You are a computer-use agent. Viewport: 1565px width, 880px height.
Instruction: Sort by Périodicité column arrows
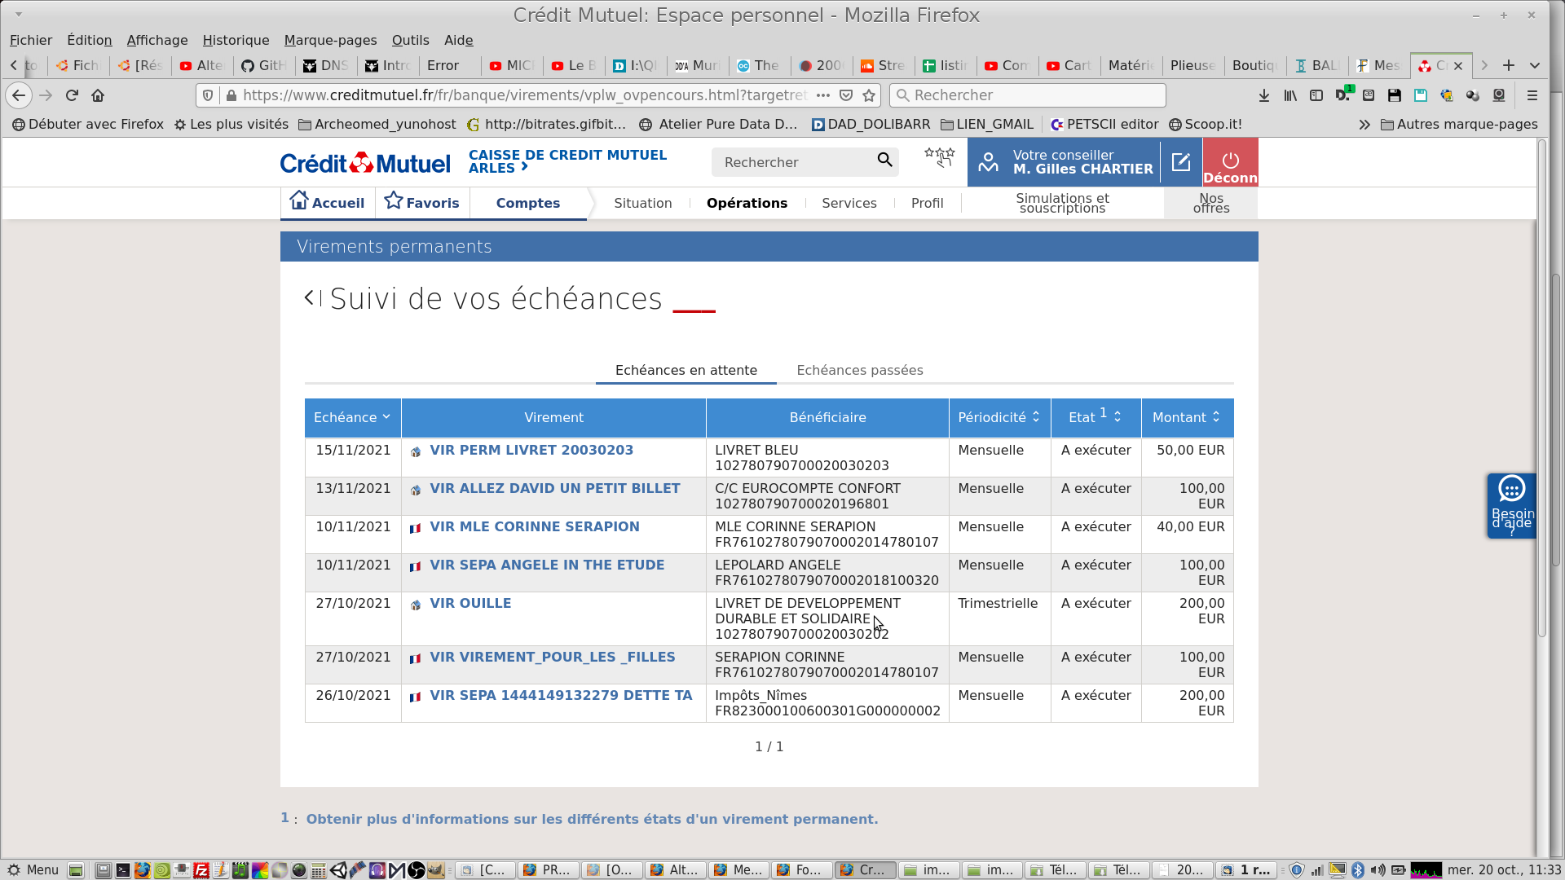point(1036,417)
